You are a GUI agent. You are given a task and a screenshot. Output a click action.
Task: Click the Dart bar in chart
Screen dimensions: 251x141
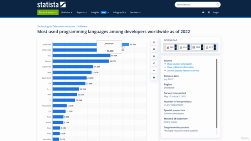(56, 128)
